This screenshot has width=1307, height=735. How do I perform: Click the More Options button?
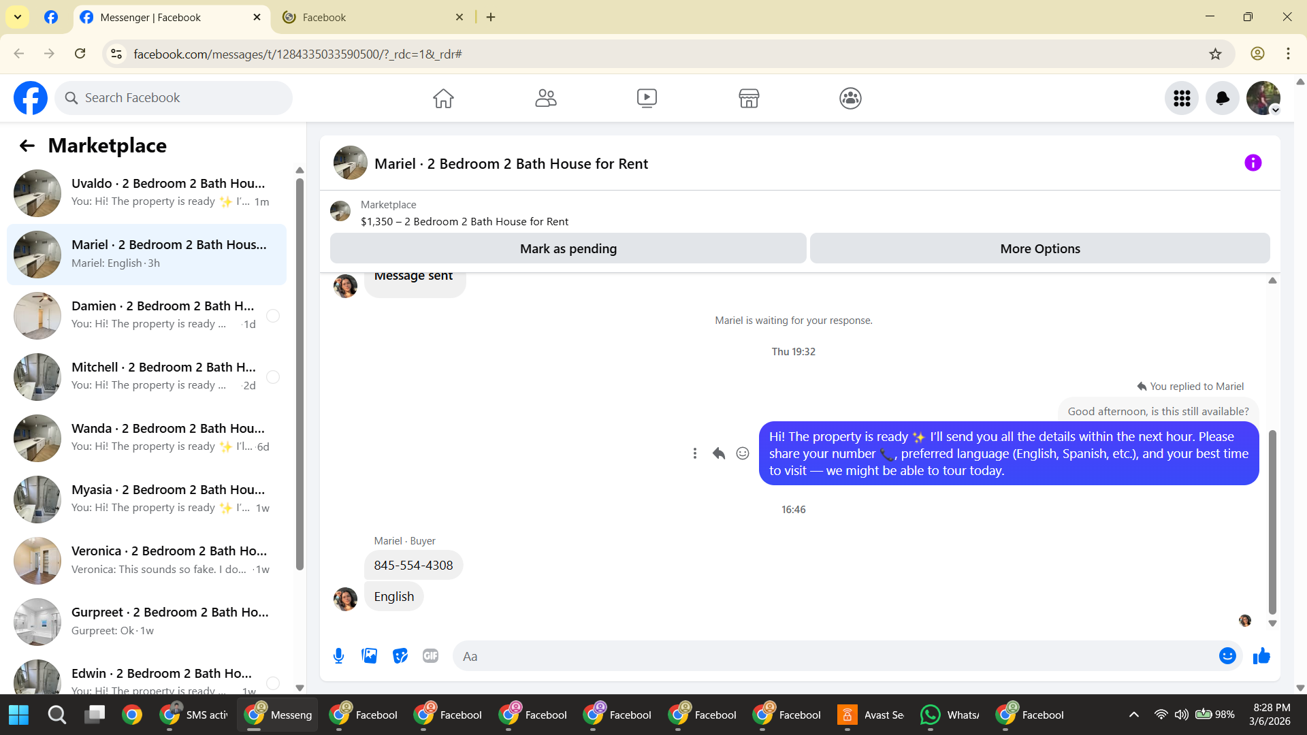coord(1039,249)
